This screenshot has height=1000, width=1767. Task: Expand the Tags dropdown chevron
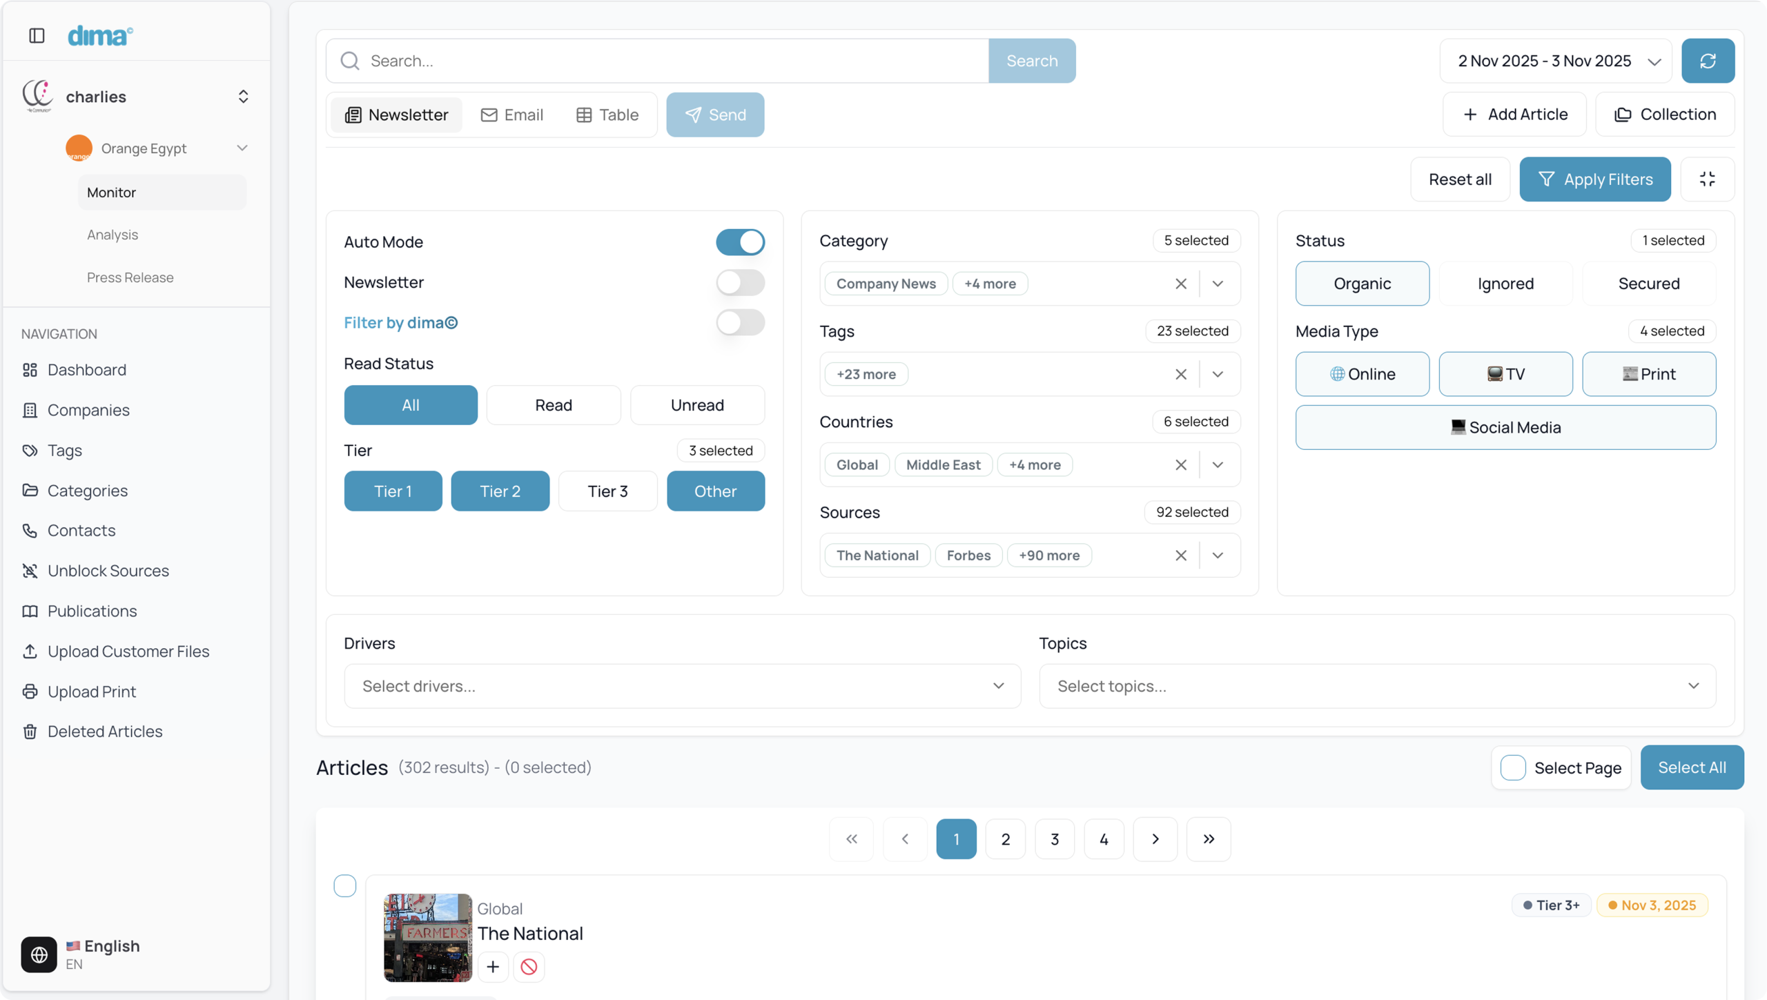point(1218,374)
